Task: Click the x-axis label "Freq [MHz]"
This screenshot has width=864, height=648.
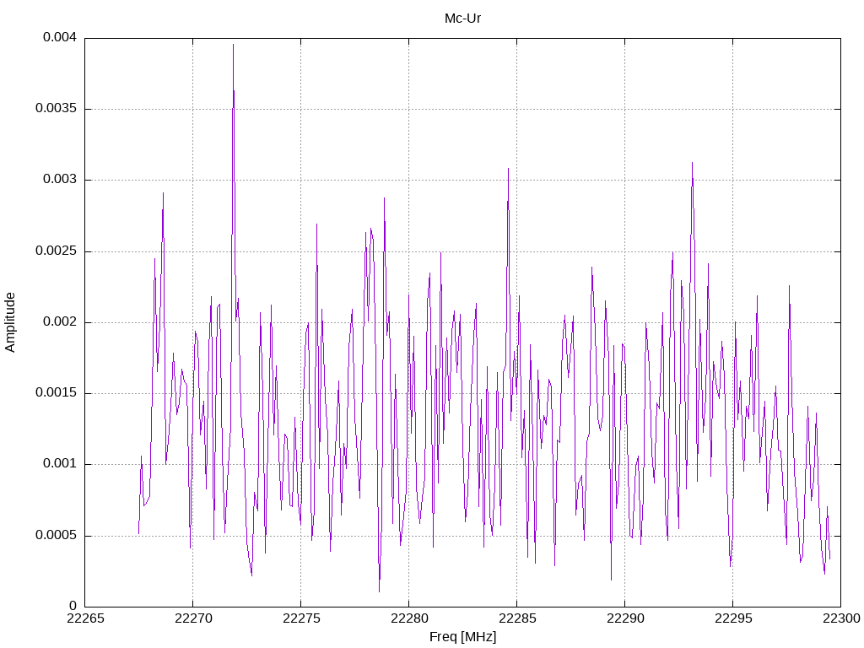Action: 462,636
